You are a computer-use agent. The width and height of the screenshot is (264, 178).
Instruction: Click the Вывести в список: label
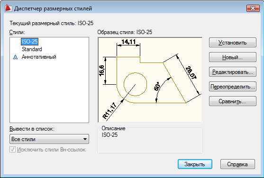point(32,129)
